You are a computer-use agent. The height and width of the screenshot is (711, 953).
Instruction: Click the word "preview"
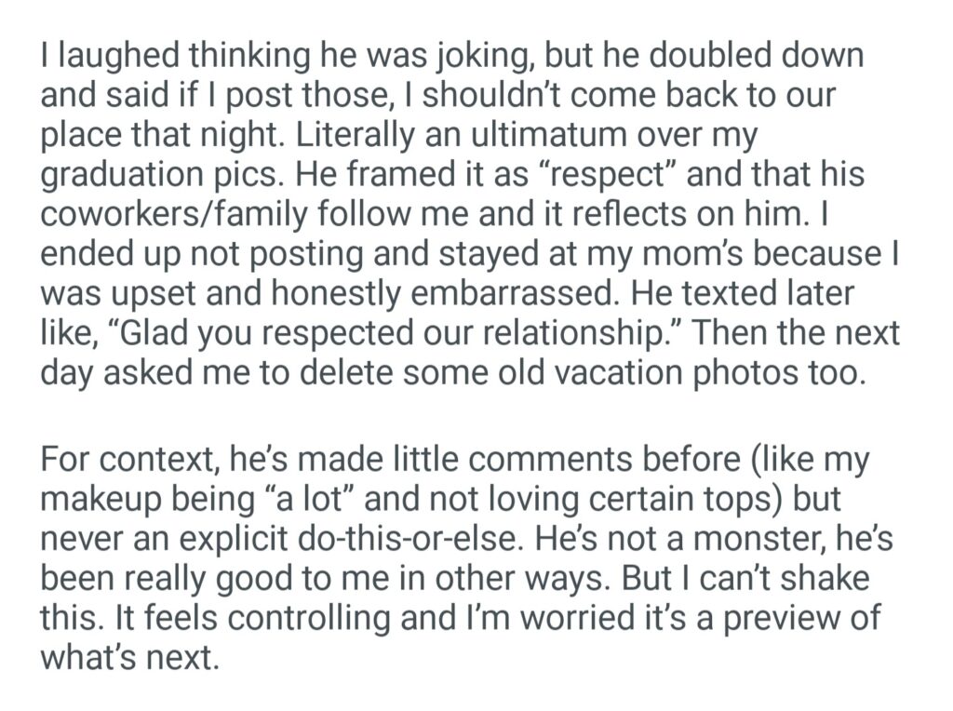[761, 618]
